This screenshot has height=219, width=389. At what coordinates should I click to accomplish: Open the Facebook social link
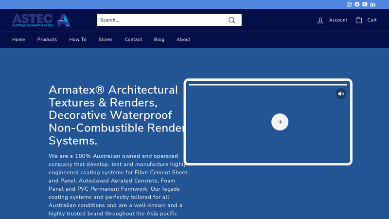(x=357, y=4)
